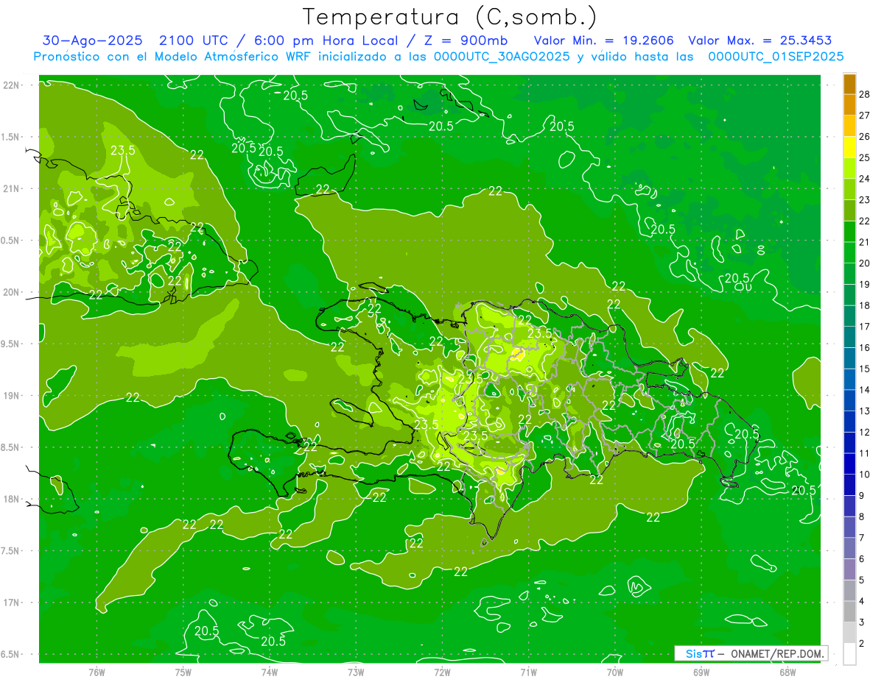Pick the purple legend band between 5 and 6

pyautogui.click(x=850, y=569)
